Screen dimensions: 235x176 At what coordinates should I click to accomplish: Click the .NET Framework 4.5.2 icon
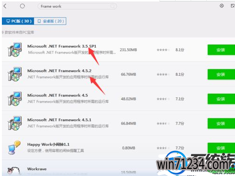coord(15,74)
